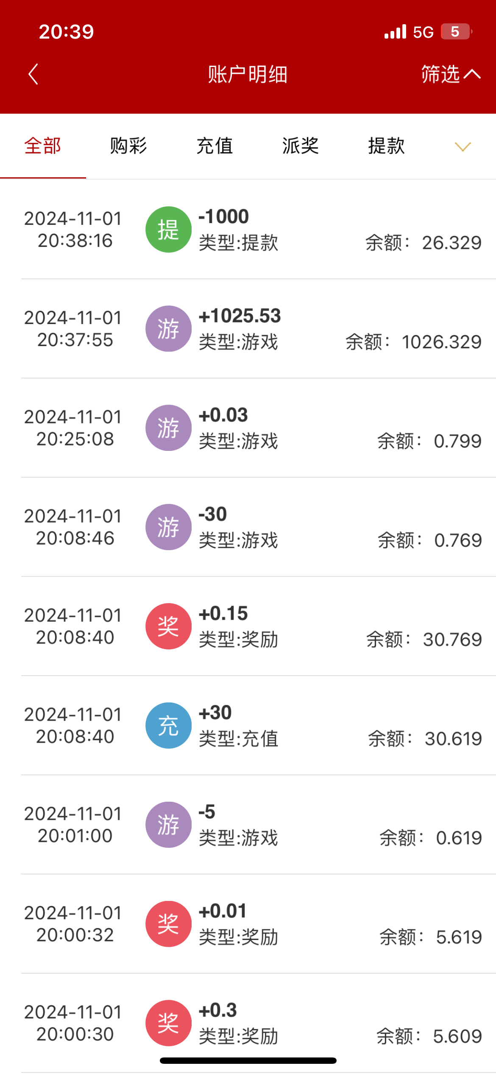Tap the home indicator bar
This screenshot has height=1074, width=496.
pos(248,1061)
